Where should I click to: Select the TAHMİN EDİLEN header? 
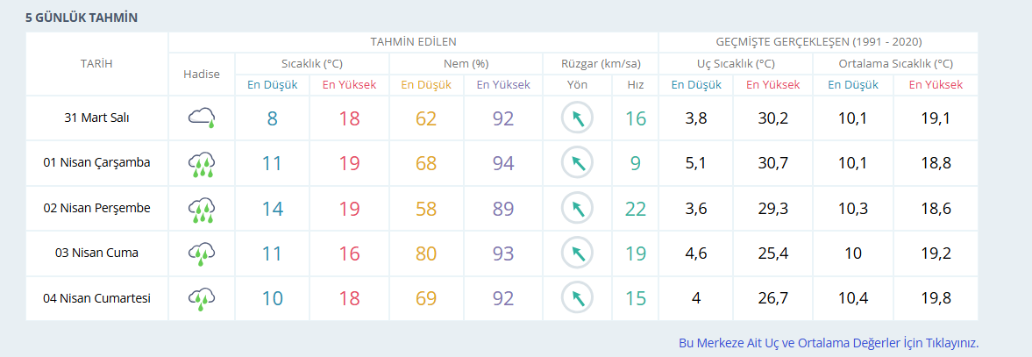[413, 41]
